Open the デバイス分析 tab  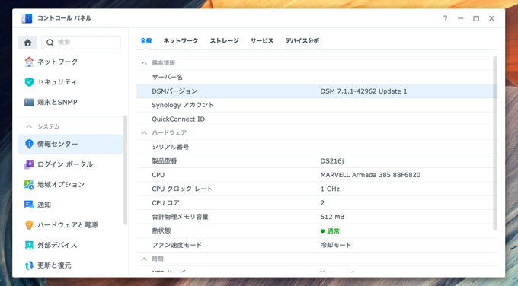pos(302,40)
